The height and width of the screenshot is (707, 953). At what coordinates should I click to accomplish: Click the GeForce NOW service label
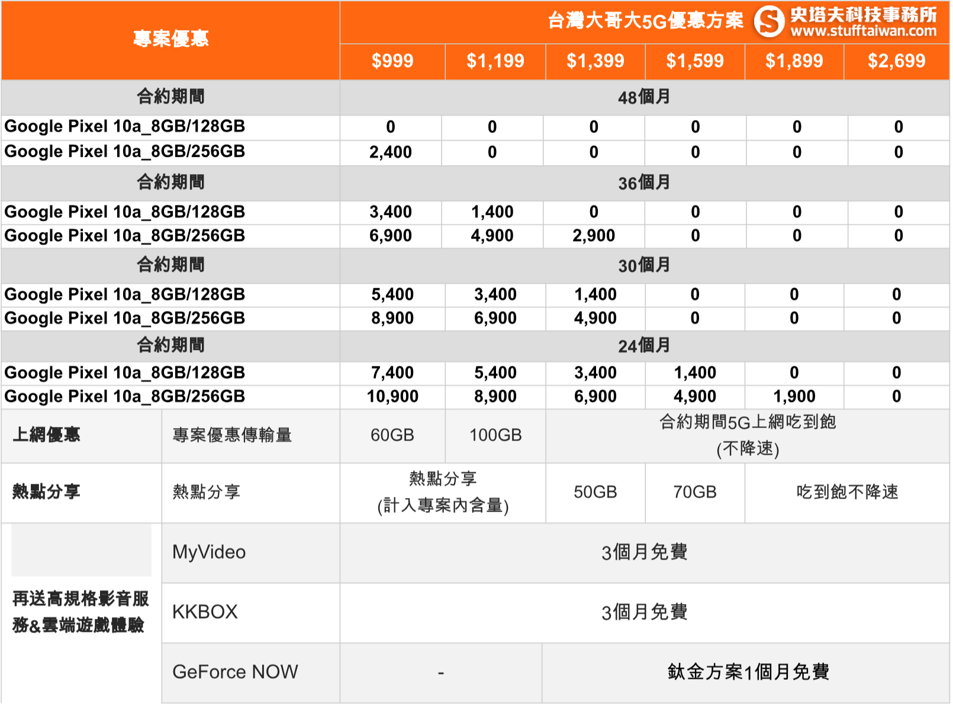coord(235,672)
